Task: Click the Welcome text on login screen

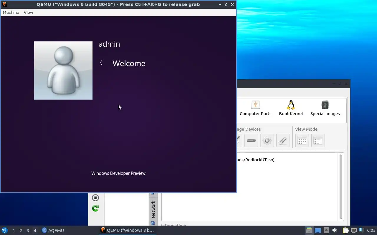Action: pyautogui.click(x=129, y=63)
